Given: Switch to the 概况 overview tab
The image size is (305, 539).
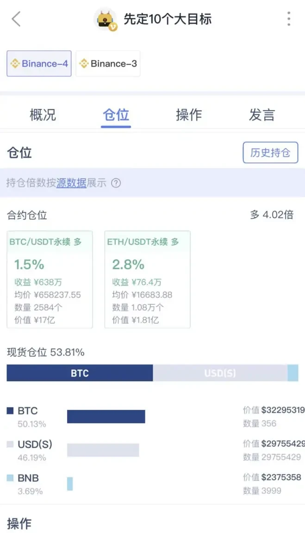Looking at the screenshot, I should [43, 115].
